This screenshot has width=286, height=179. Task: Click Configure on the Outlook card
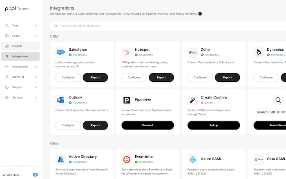point(68,125)
